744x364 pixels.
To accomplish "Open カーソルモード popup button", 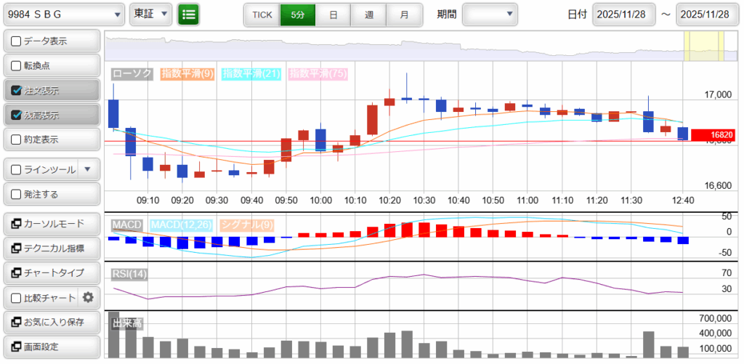I will (52, 223).
